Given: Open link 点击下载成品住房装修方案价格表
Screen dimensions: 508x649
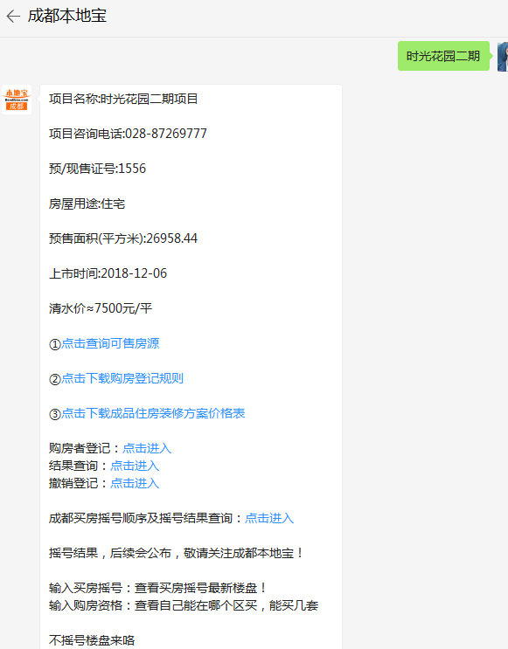Looking at the screenshot, I should click(x=153, y=413).
